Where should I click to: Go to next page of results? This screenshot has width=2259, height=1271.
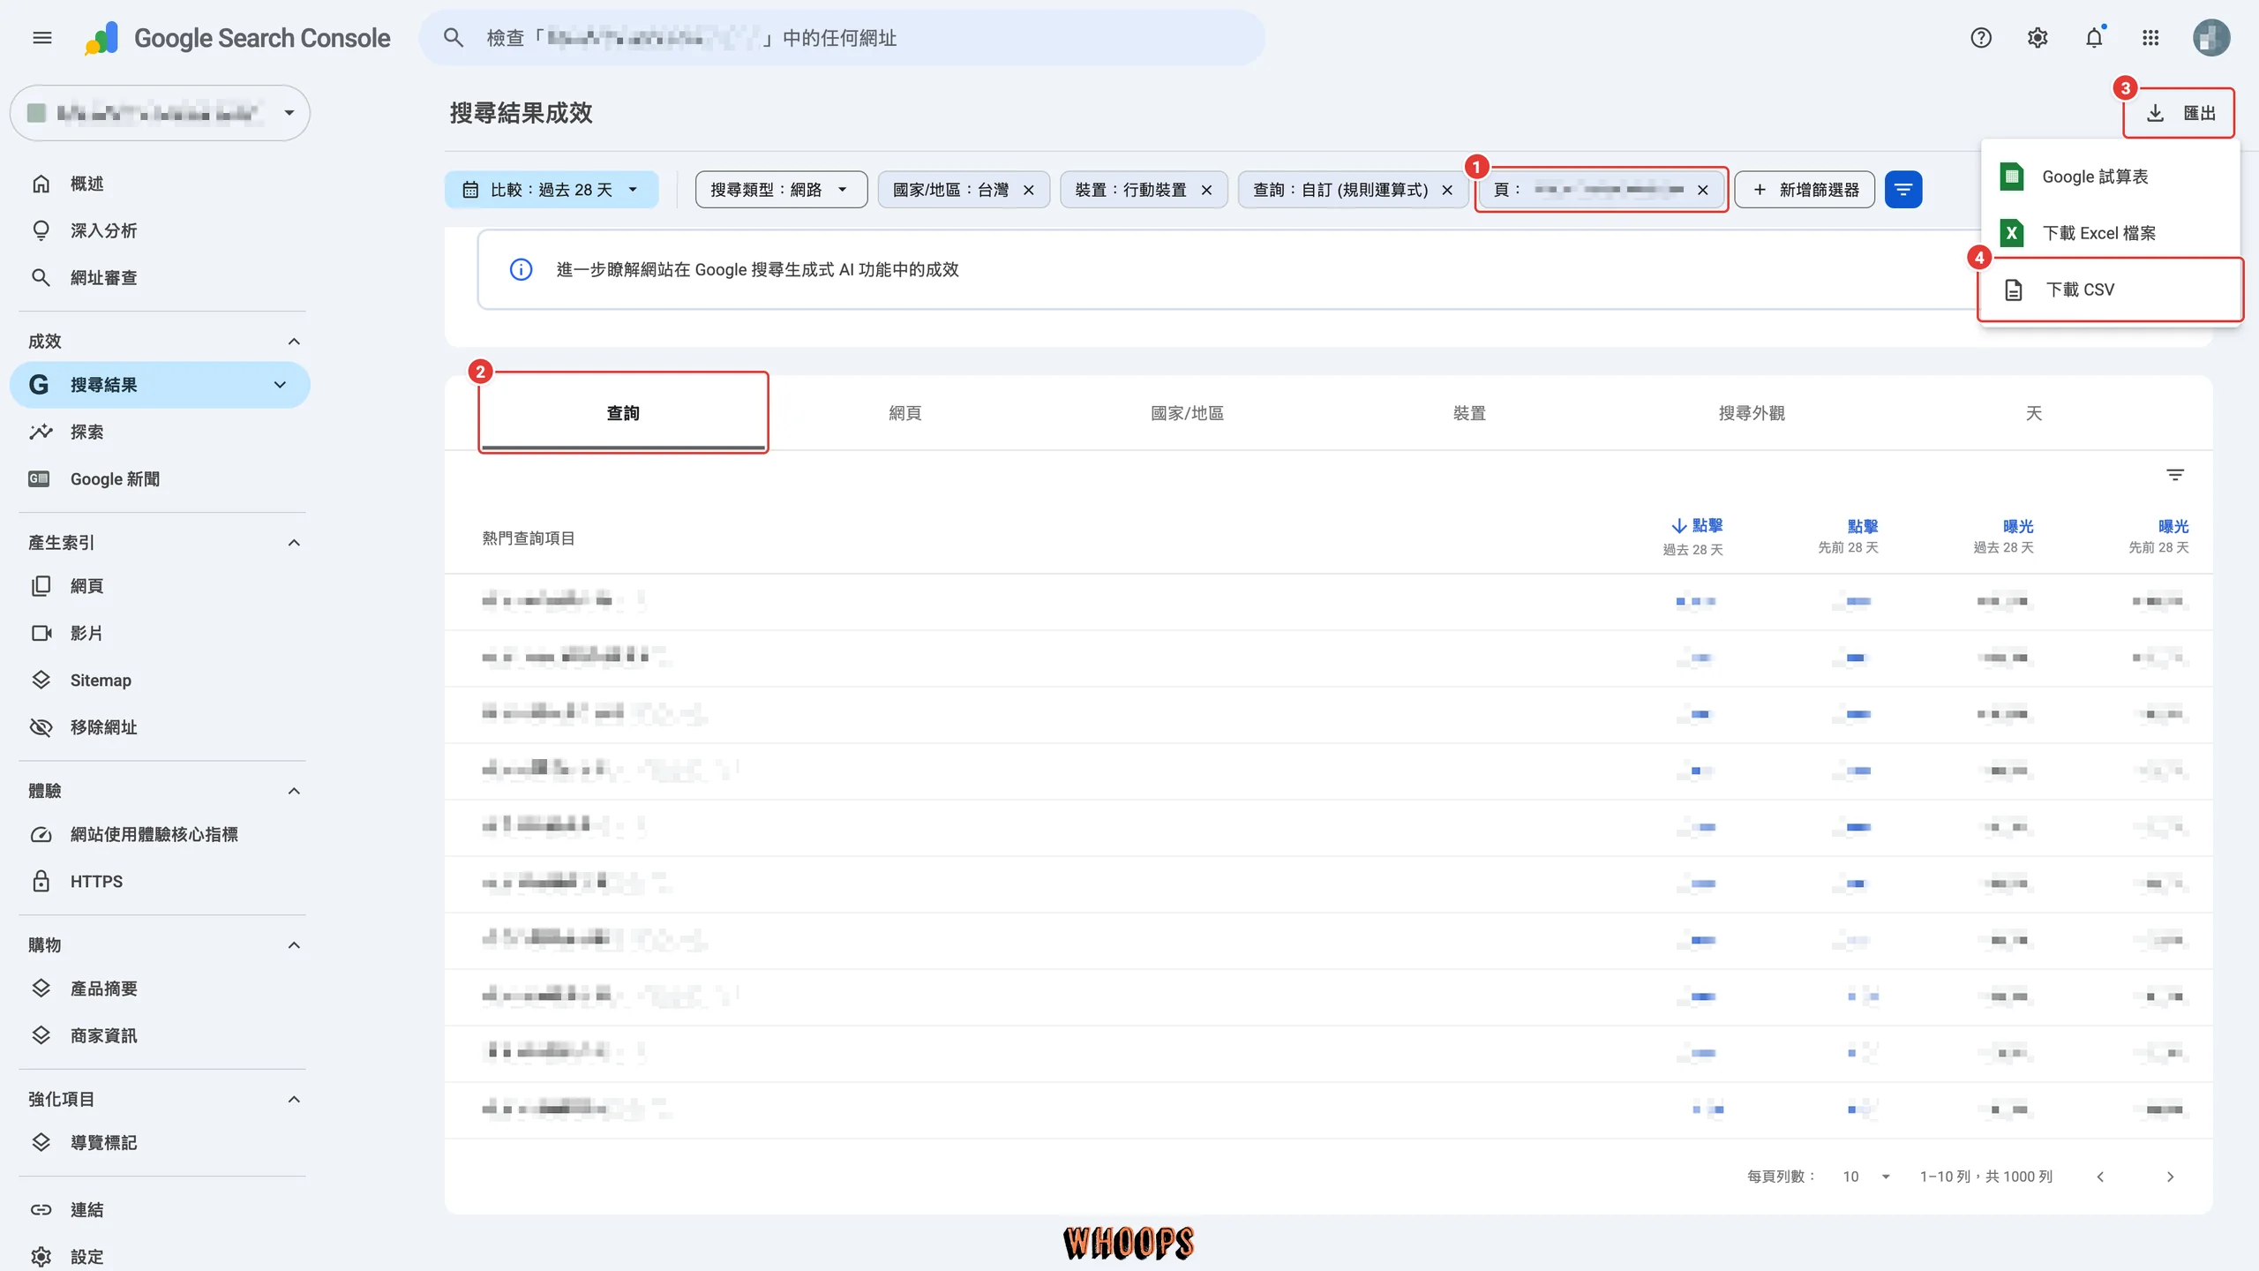coord(2171,1177)
